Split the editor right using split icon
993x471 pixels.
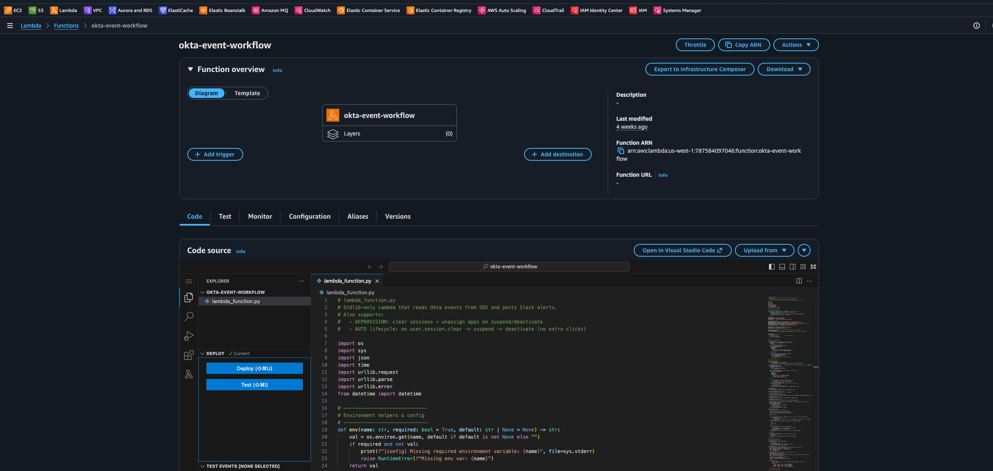click(799, 281)
